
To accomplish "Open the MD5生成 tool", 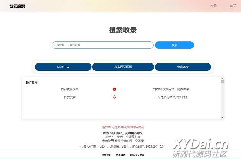I will [63, 67].
